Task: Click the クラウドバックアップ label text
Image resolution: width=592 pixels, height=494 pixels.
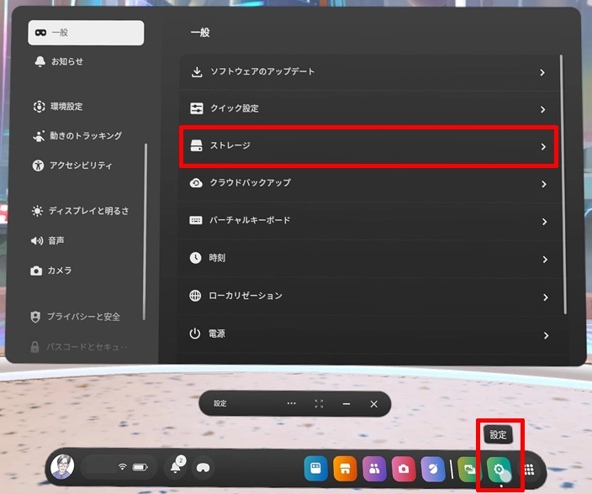Action: (250, 183)
